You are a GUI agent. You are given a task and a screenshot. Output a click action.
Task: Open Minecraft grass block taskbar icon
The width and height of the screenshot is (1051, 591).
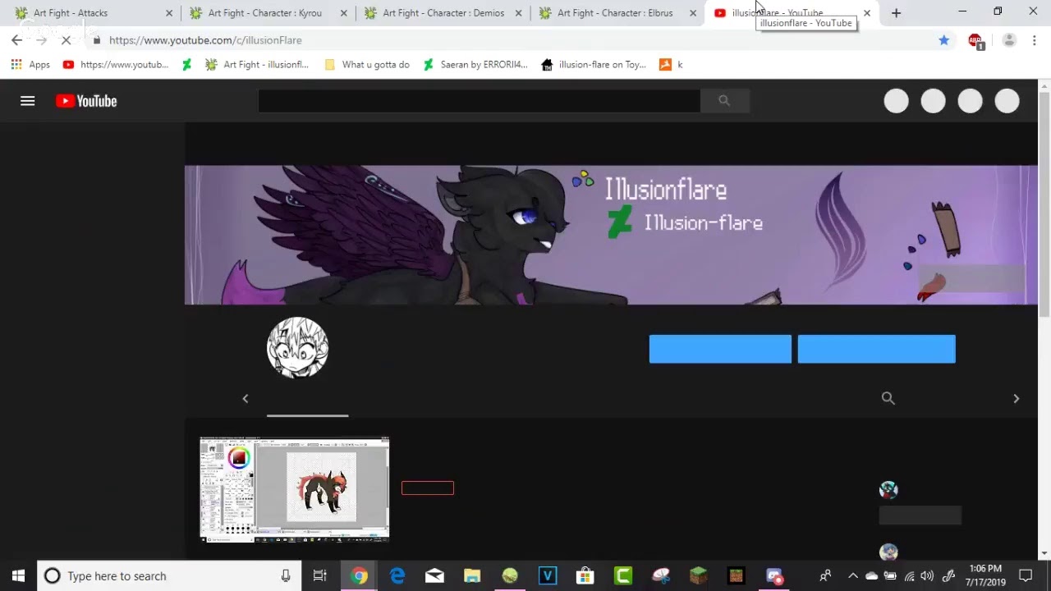tap(698, 575)
